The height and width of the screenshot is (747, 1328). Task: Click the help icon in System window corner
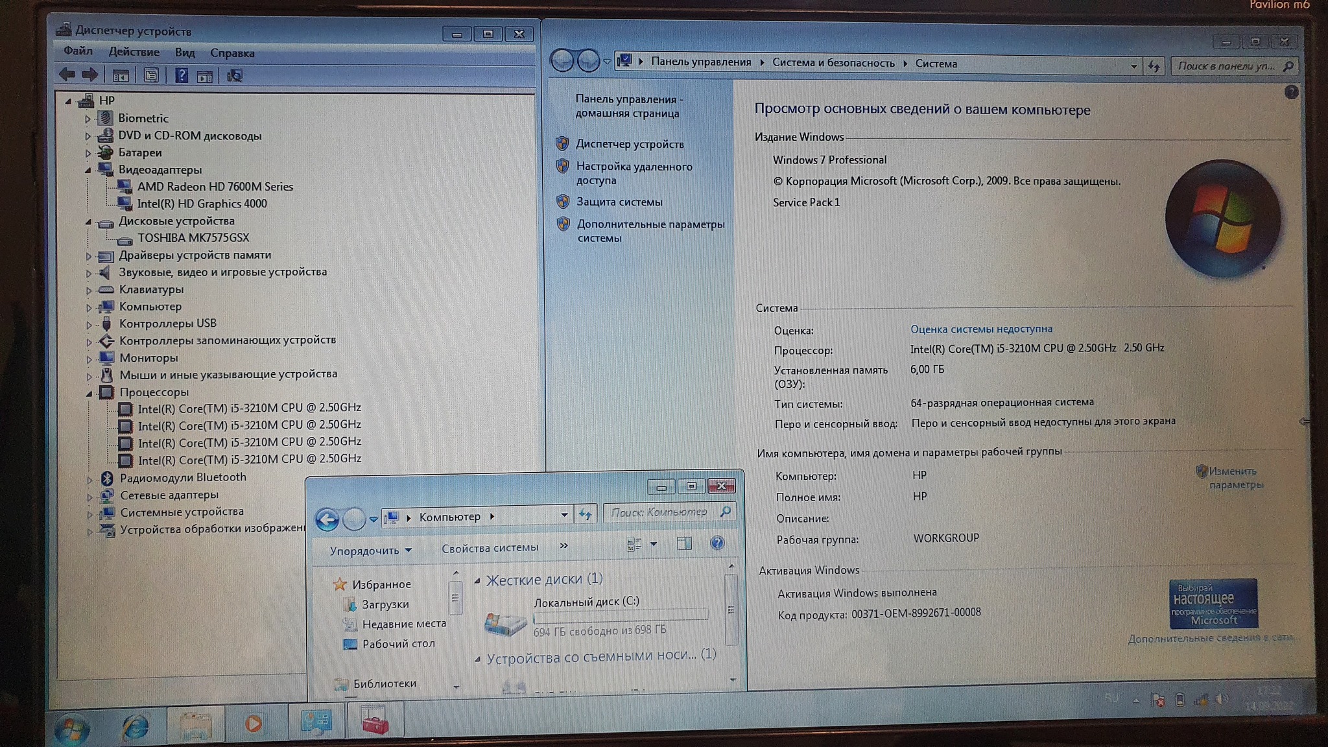tap(1290, 92)
